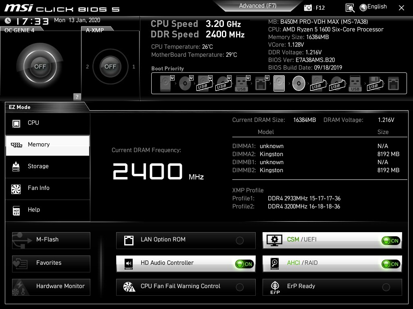Switch to Advanced (F7) mode
Screen dimensions: 413x309
point(258,6)
